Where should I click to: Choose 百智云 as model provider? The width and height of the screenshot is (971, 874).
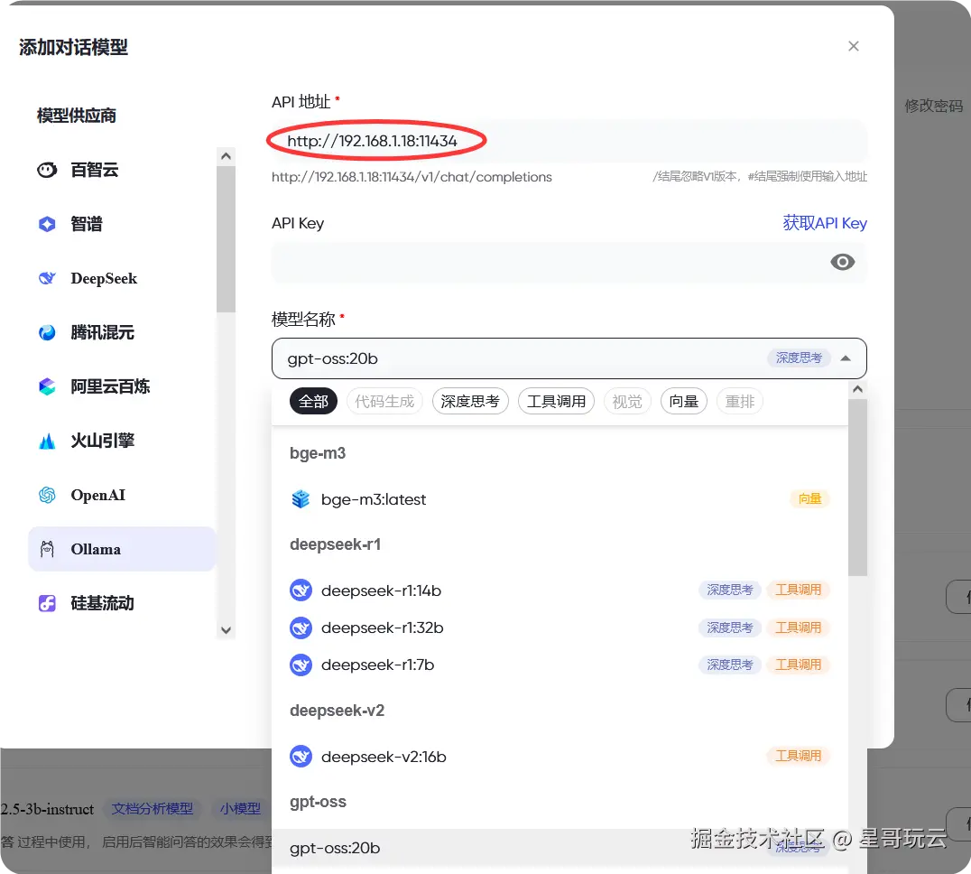click(122, 170)
